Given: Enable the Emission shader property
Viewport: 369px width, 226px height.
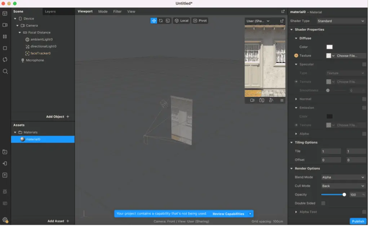Looking at the screenshot, I should coord(364,108).
